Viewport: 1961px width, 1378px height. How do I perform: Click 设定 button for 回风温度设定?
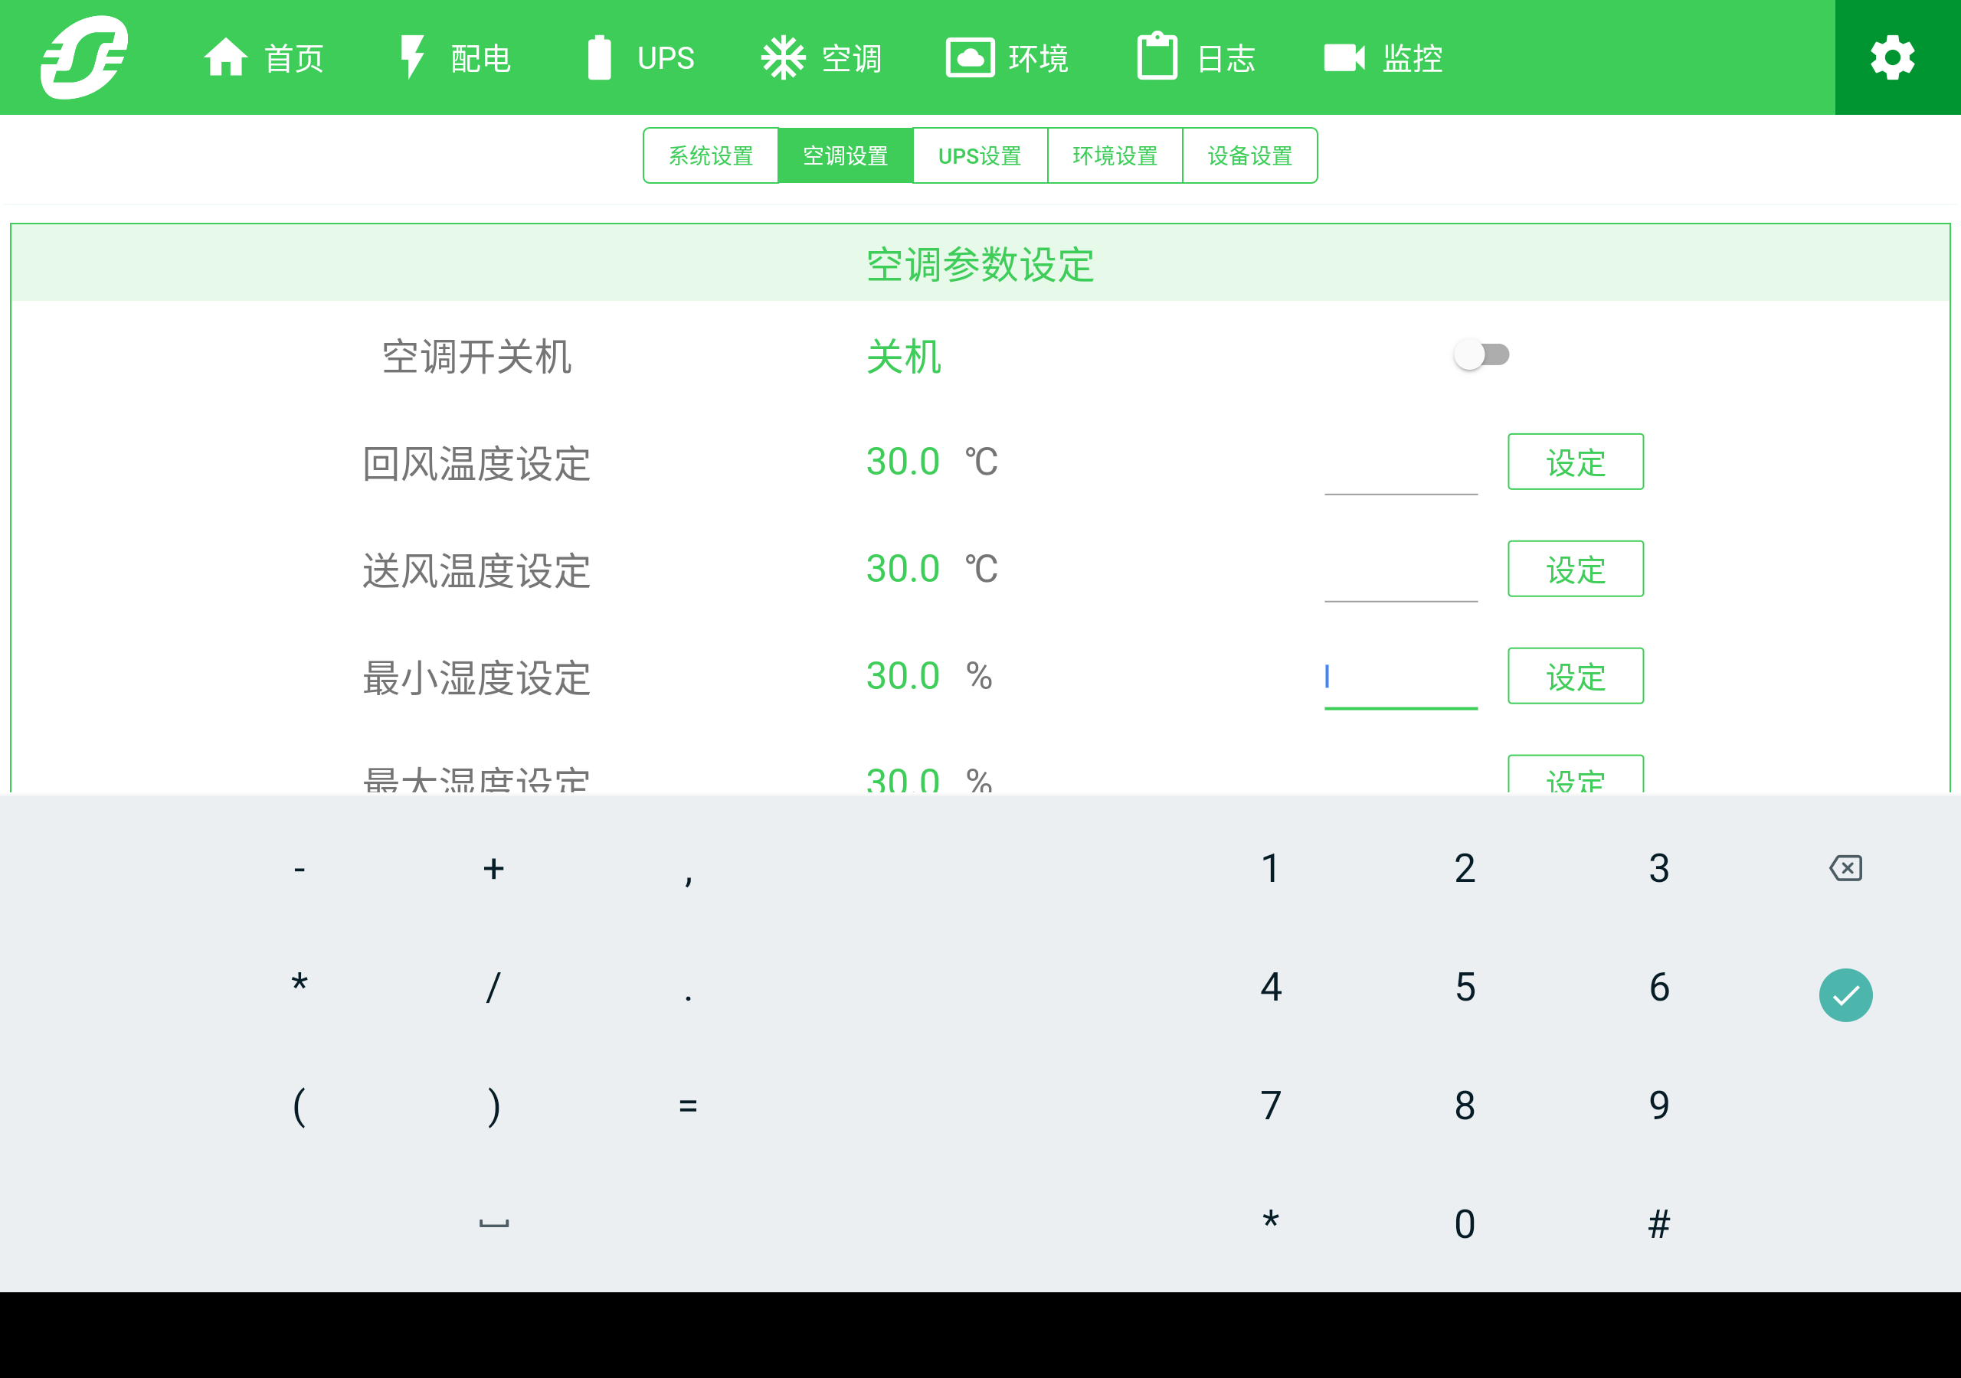tap(1576, 462)
